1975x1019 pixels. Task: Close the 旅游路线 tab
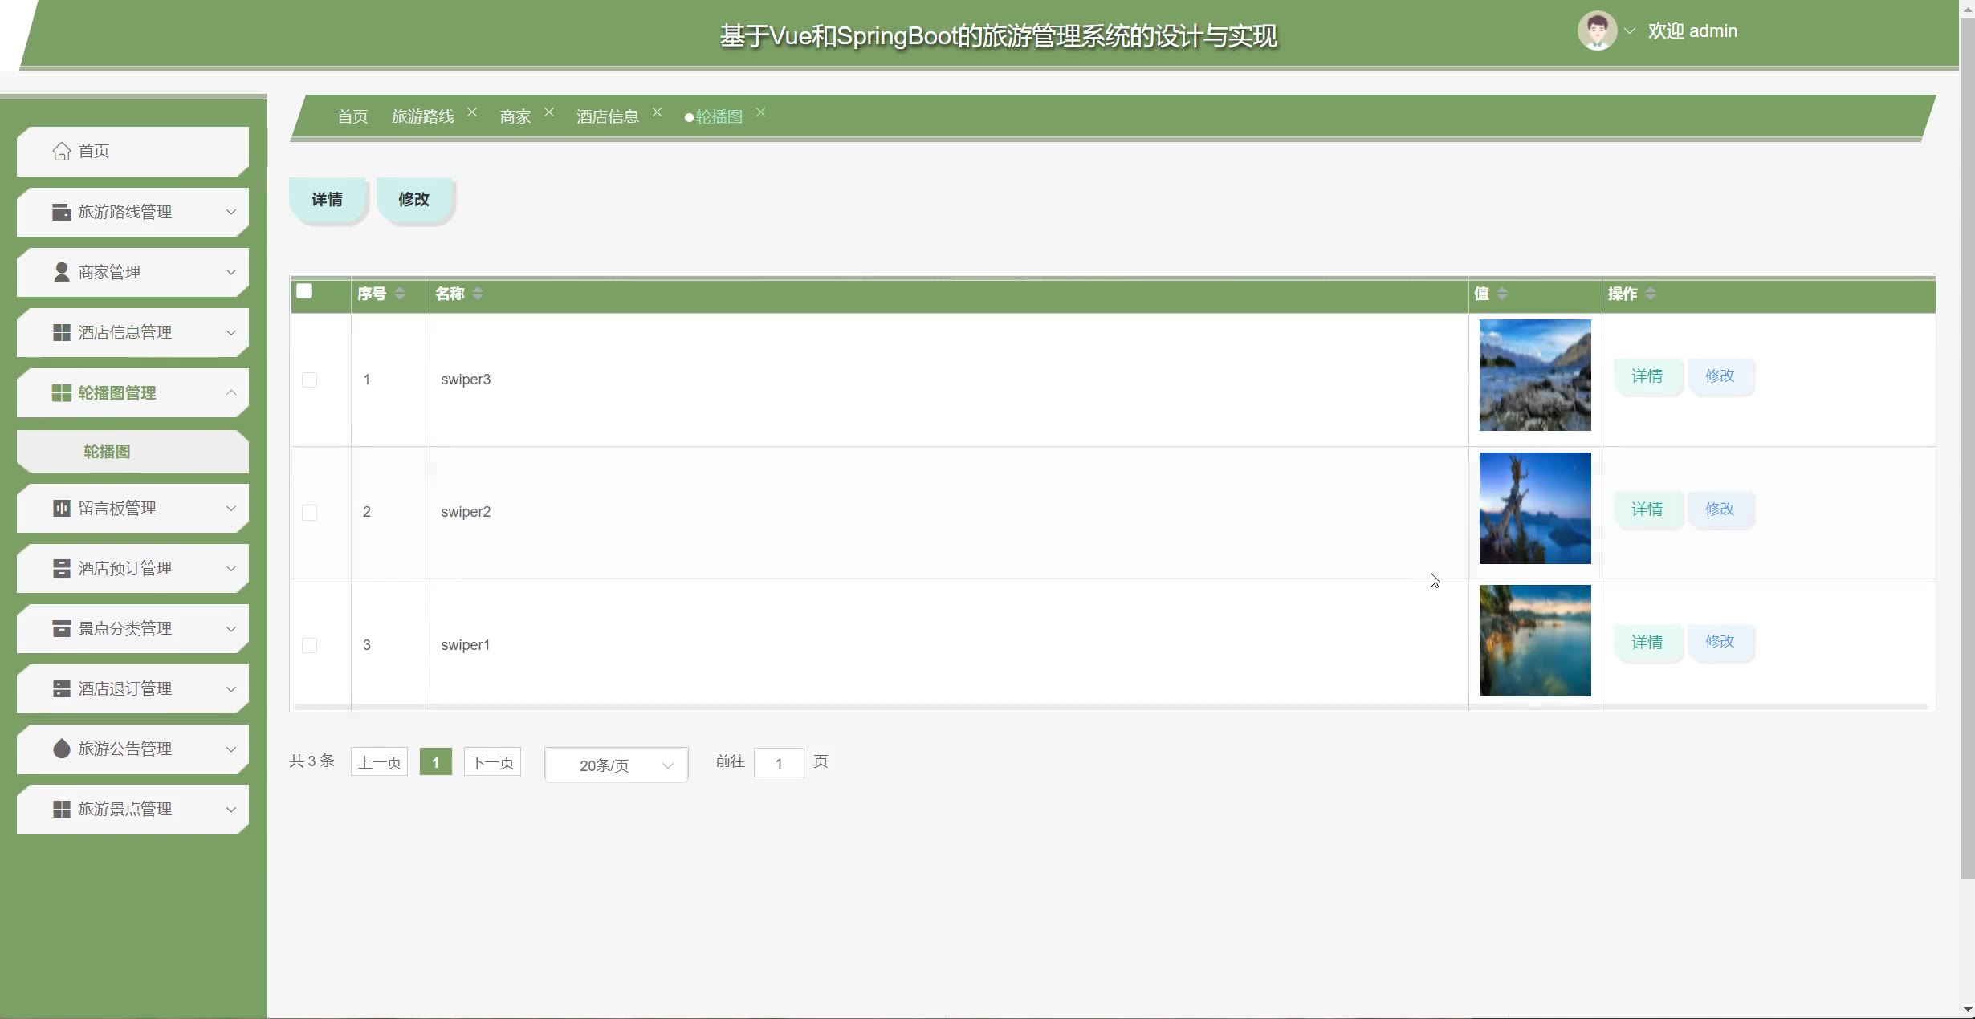pyautogui.click(x=472, y=112)
